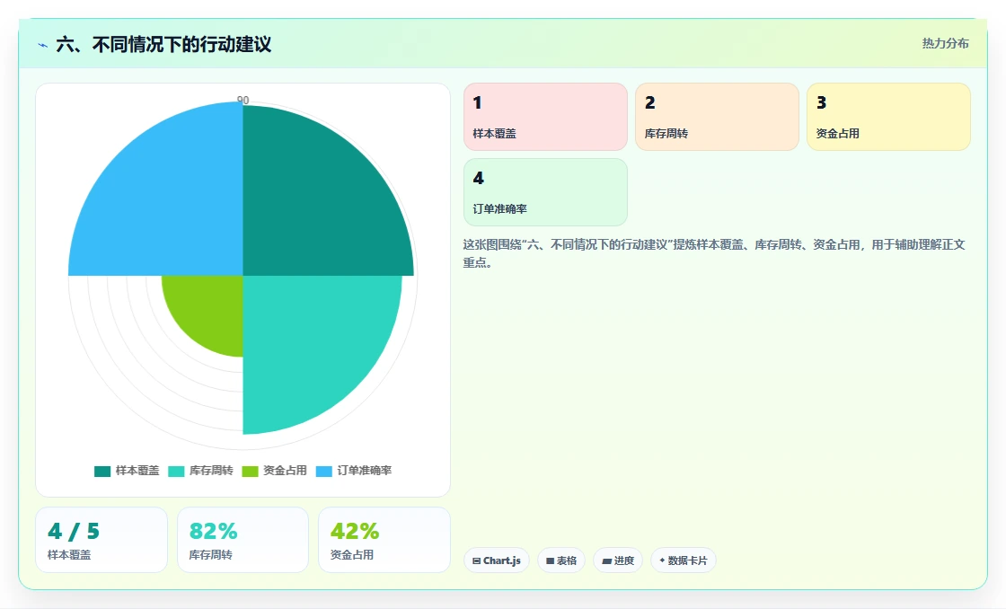Screen dimensions: 1006x609
Task: Select card 4 订单准确率
Action: (x=545, y=192)
